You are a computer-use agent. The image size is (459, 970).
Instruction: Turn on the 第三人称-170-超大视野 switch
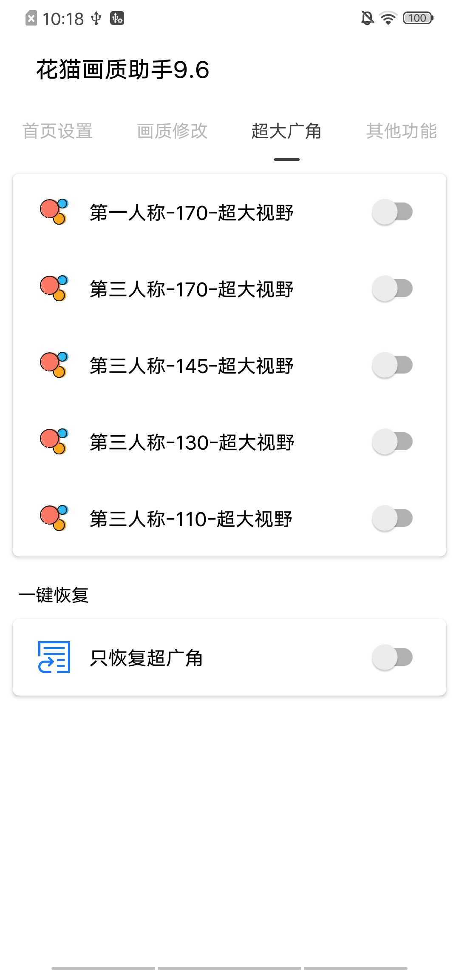[392, 288]
